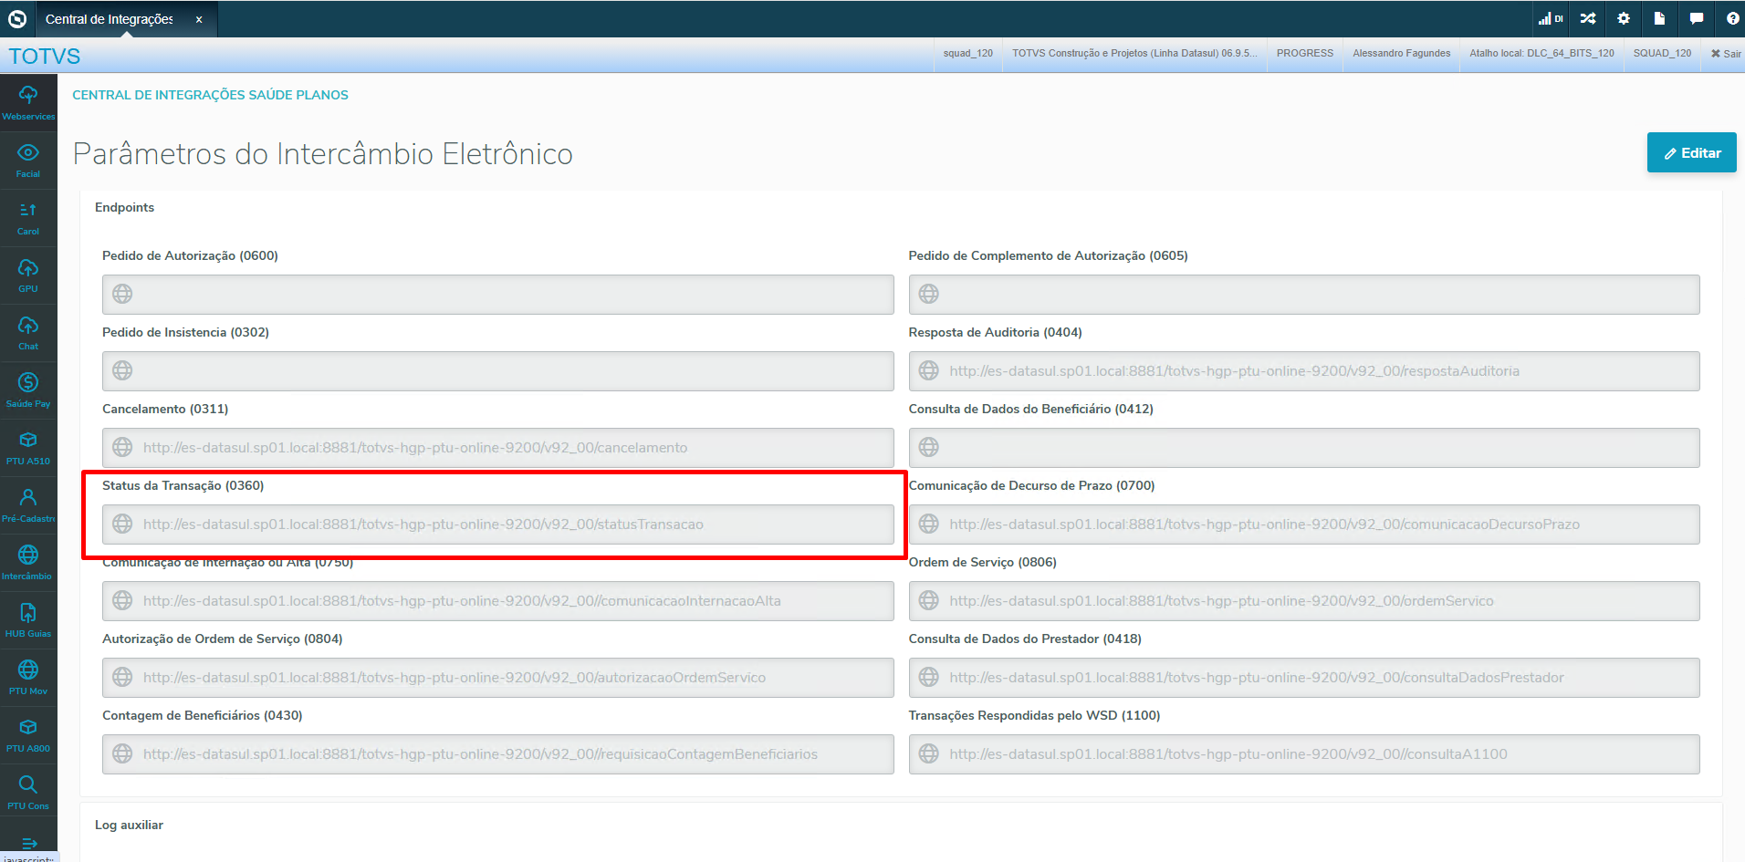Click the comunicacaoInternacaoAlta URL field
This screenshot has width=1745, height=862.
(x=497, y=601)
